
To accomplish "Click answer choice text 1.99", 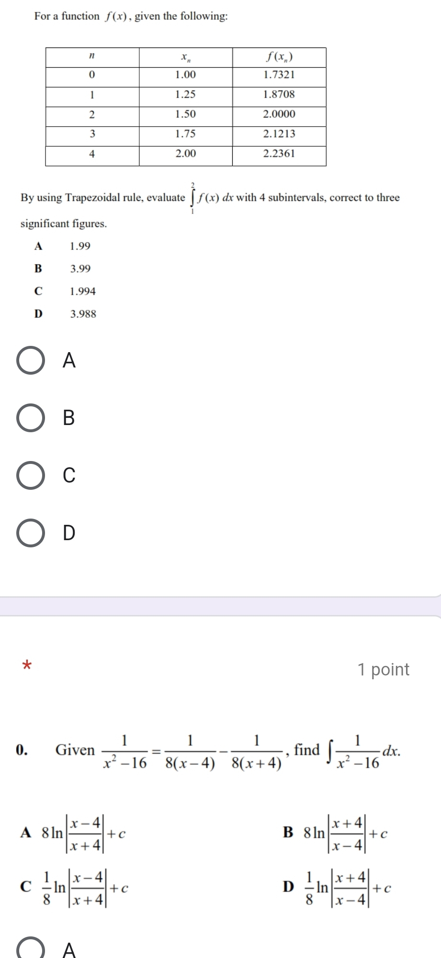I will click(x=80, y=247).
